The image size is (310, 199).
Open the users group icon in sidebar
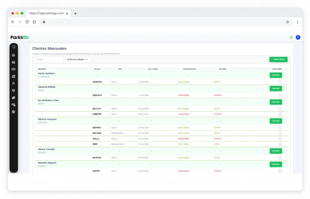tap(13, 105)
